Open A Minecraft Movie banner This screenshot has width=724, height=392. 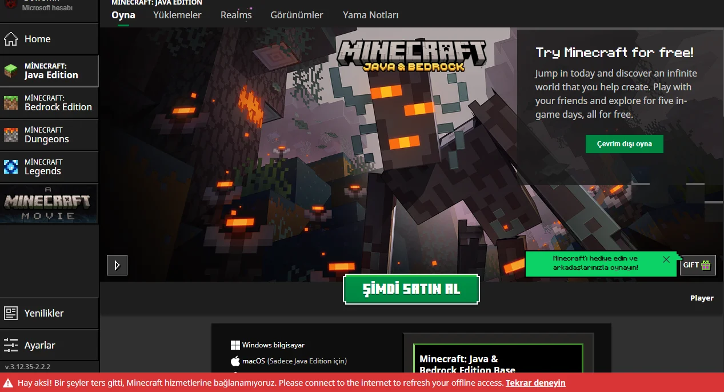click(49, 203)
